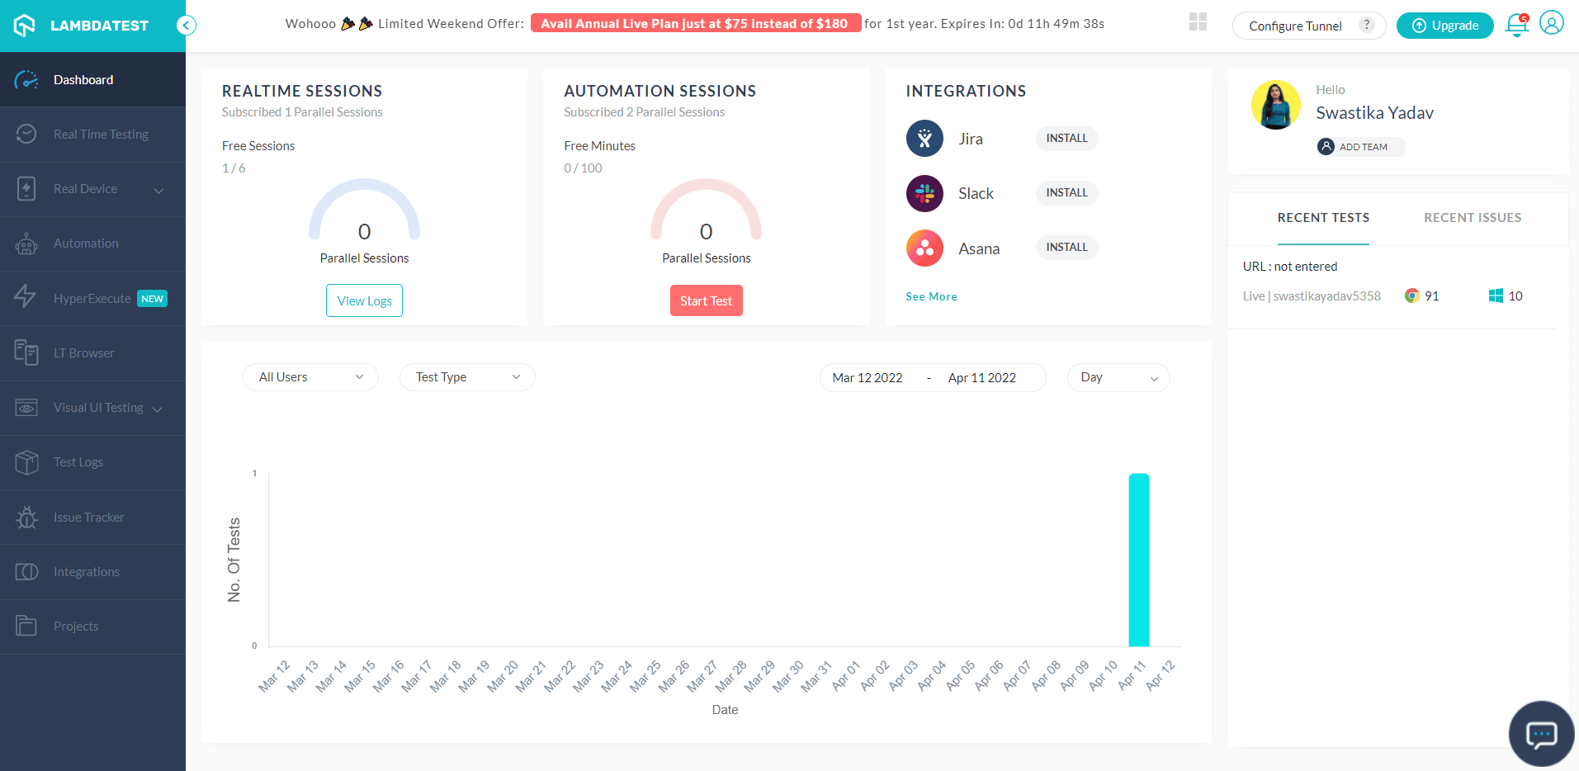Switch to the Recent Issues tab
The width and height of the screenshot is (1579, 771).
(1472, 218)
